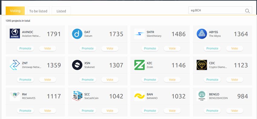Click the BANANO yellow wave logo

tap(139, 96)
